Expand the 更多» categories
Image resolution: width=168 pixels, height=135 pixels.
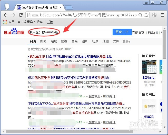point(126,41)
